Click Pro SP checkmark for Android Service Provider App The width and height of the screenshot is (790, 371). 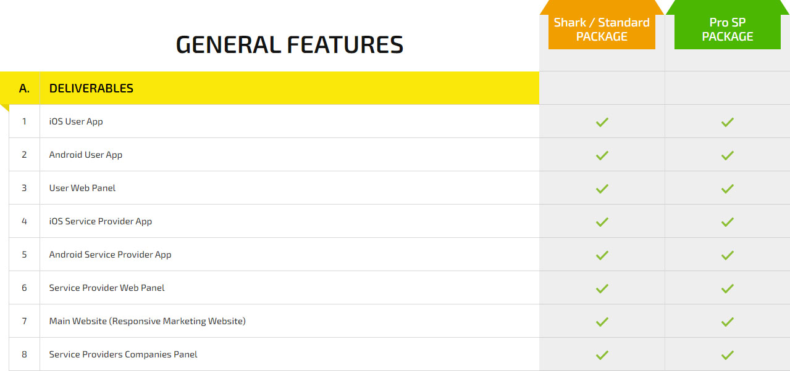pos(728,255)
